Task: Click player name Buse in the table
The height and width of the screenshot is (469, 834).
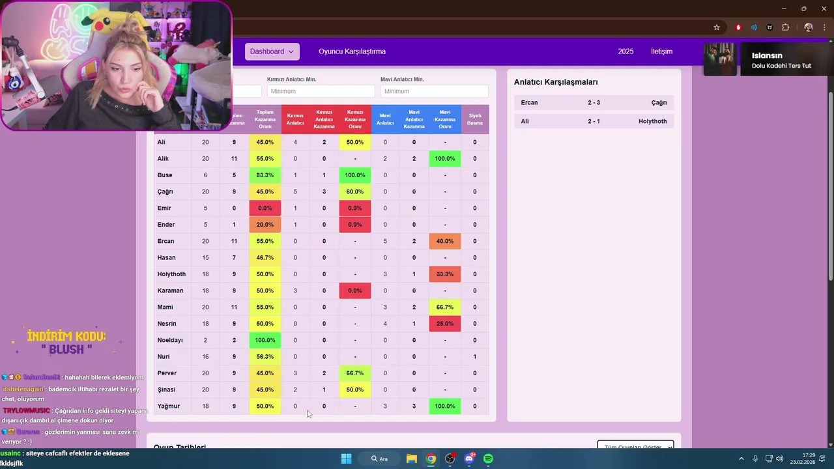Action: click(x=165, y=175)
